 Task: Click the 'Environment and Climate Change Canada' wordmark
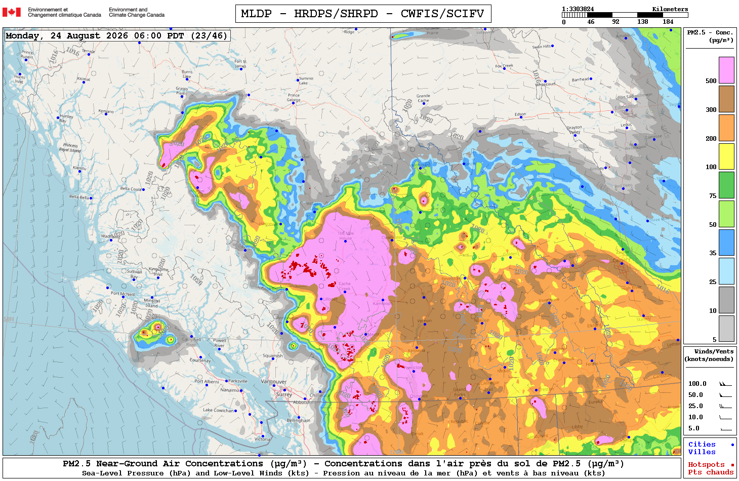[x=137, y=12]
